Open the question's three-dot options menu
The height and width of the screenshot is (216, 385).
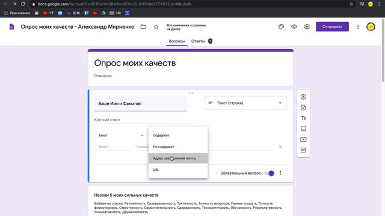pyautogui.click(x=280, y=173)
